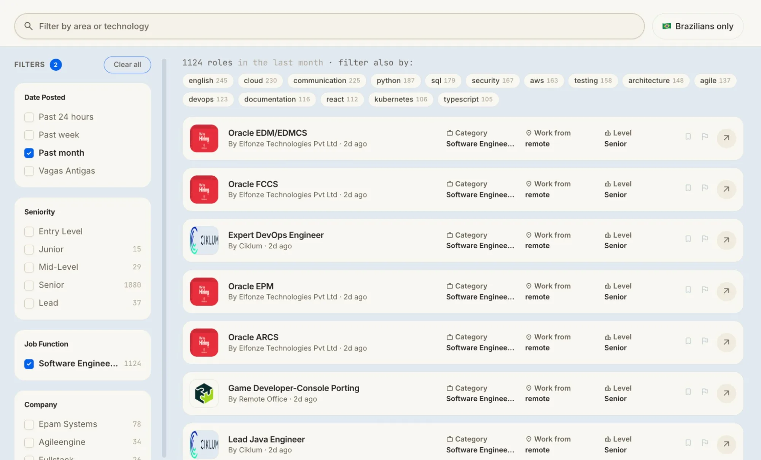Check the Mid-Level seniority filter
This screenshot has width=761, height=460.
[x=29, y=267]
